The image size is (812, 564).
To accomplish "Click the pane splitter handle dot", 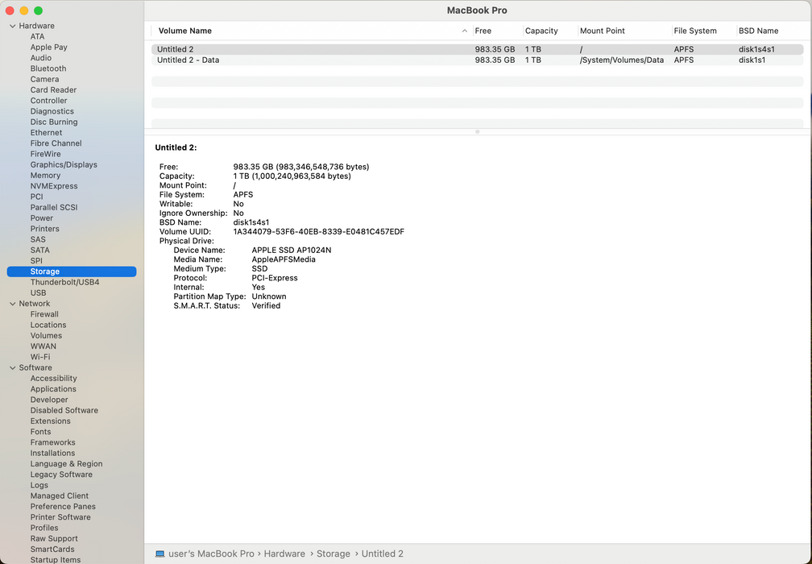I will 478,131.
